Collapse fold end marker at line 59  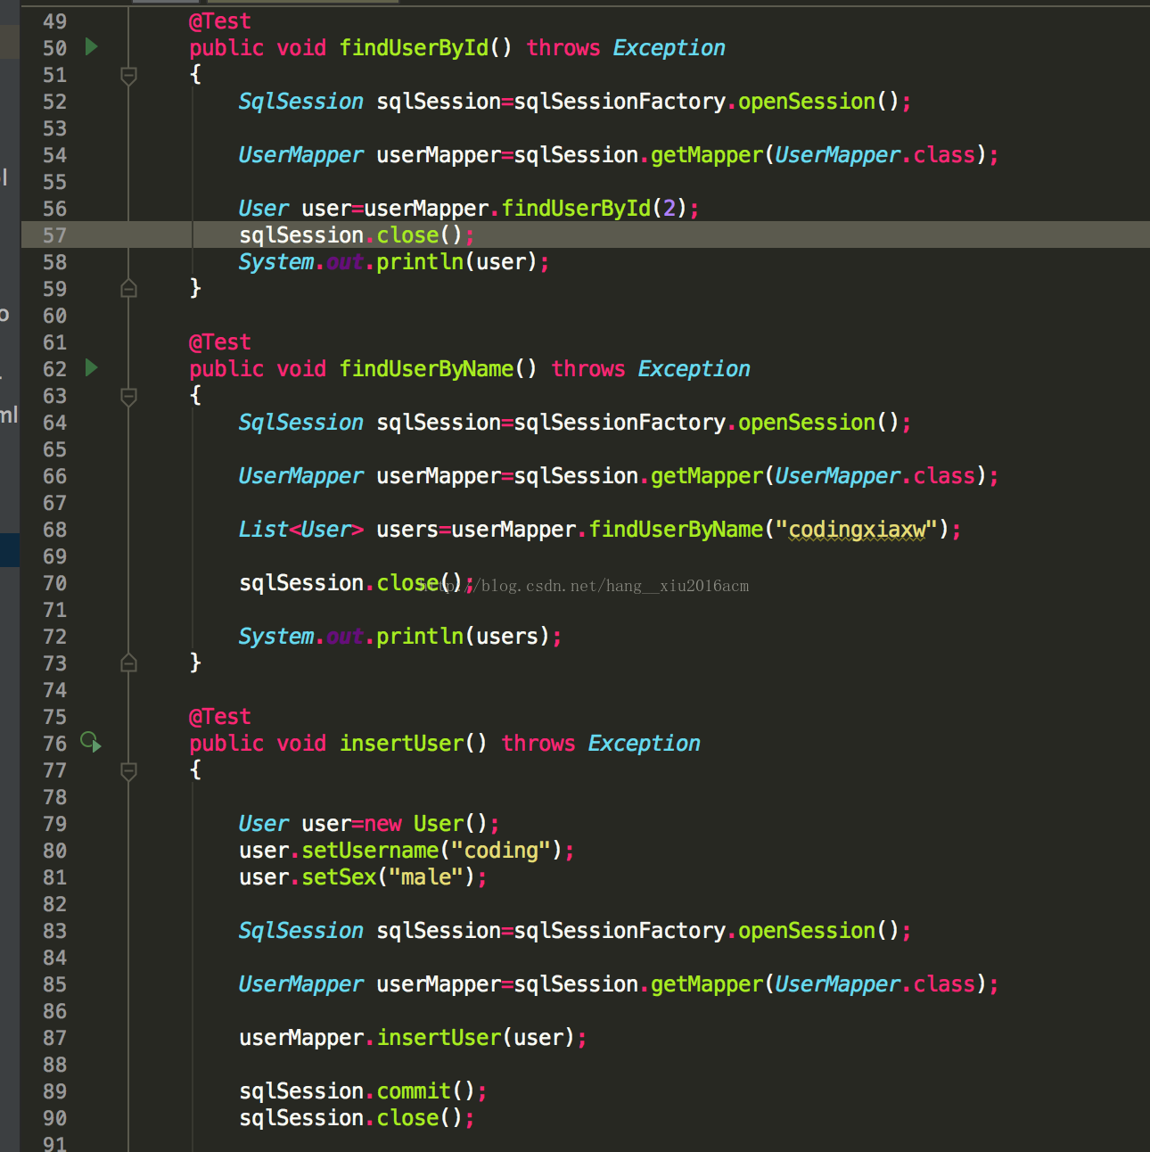tap(128, 288)
